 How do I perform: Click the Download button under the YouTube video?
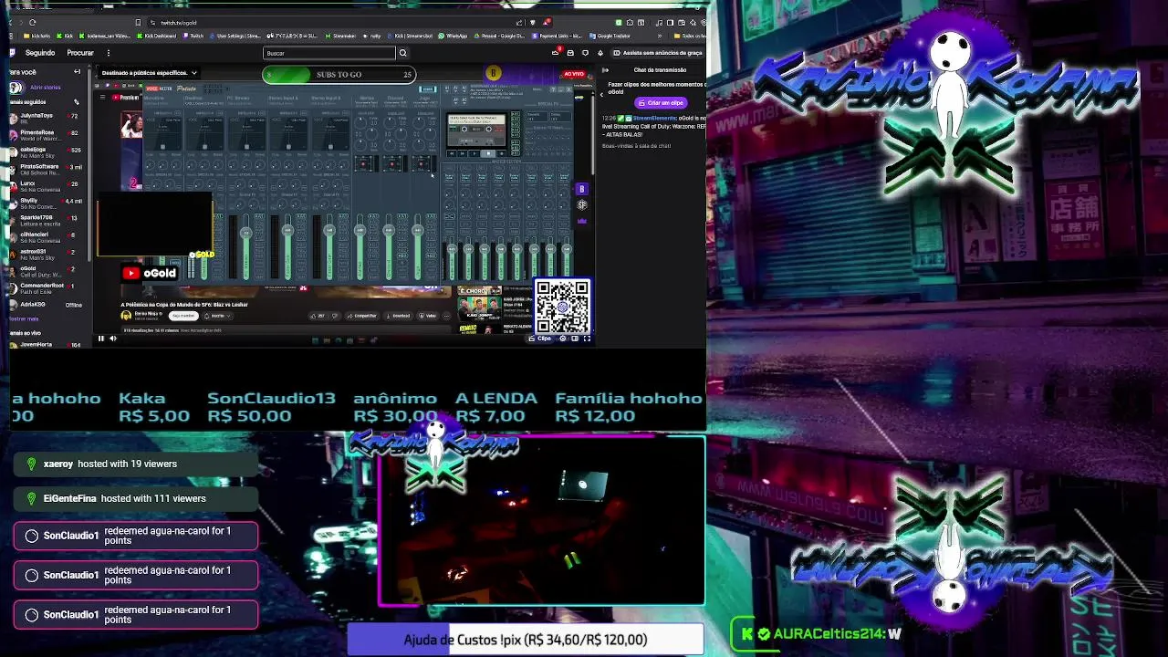(398, 316)
